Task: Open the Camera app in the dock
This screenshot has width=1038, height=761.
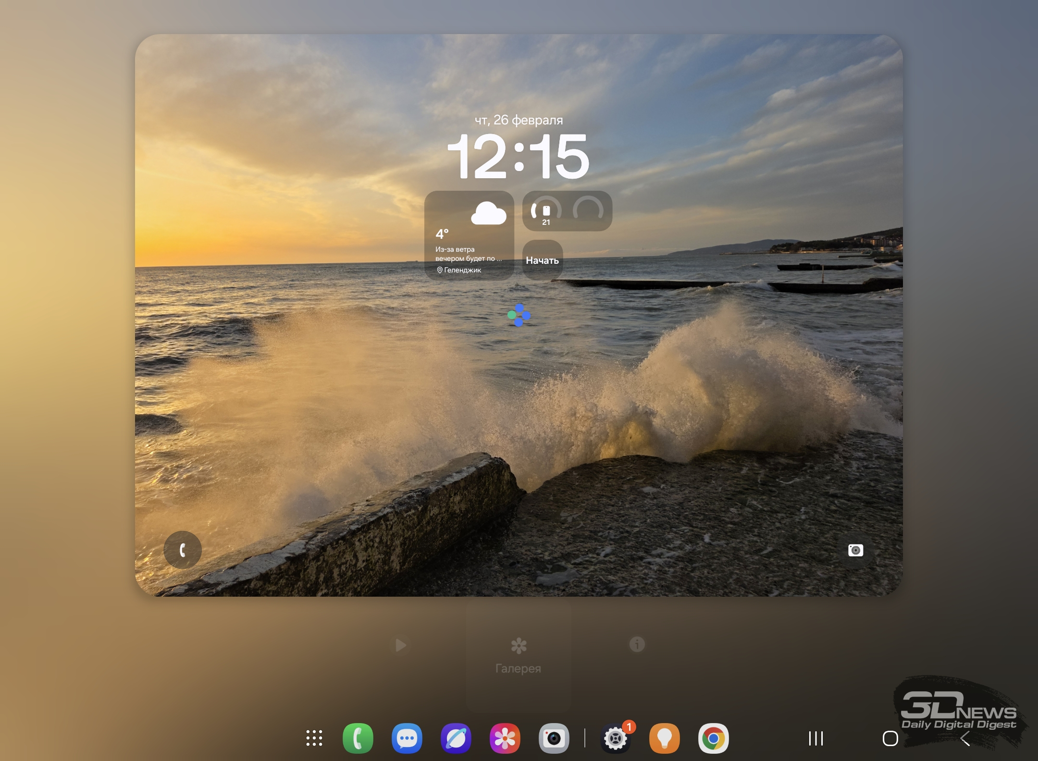Action: (554, 738)
